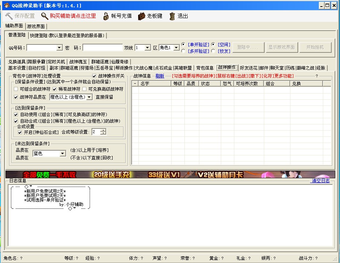Open the 蓝色 quality dropdown
340x263 pixels.
click(x=62, y=154)
